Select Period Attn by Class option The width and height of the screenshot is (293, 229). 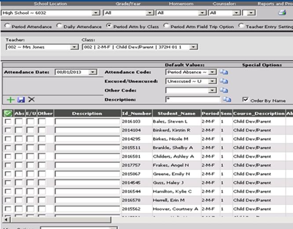tap(109, 26)
